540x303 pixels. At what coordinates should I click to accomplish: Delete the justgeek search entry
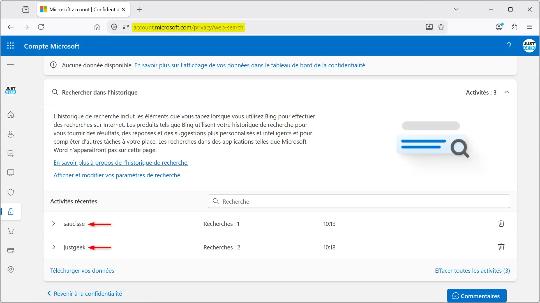[501, 247]
